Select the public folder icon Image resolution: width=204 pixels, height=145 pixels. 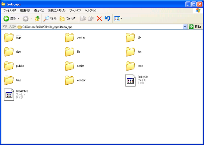9,66
